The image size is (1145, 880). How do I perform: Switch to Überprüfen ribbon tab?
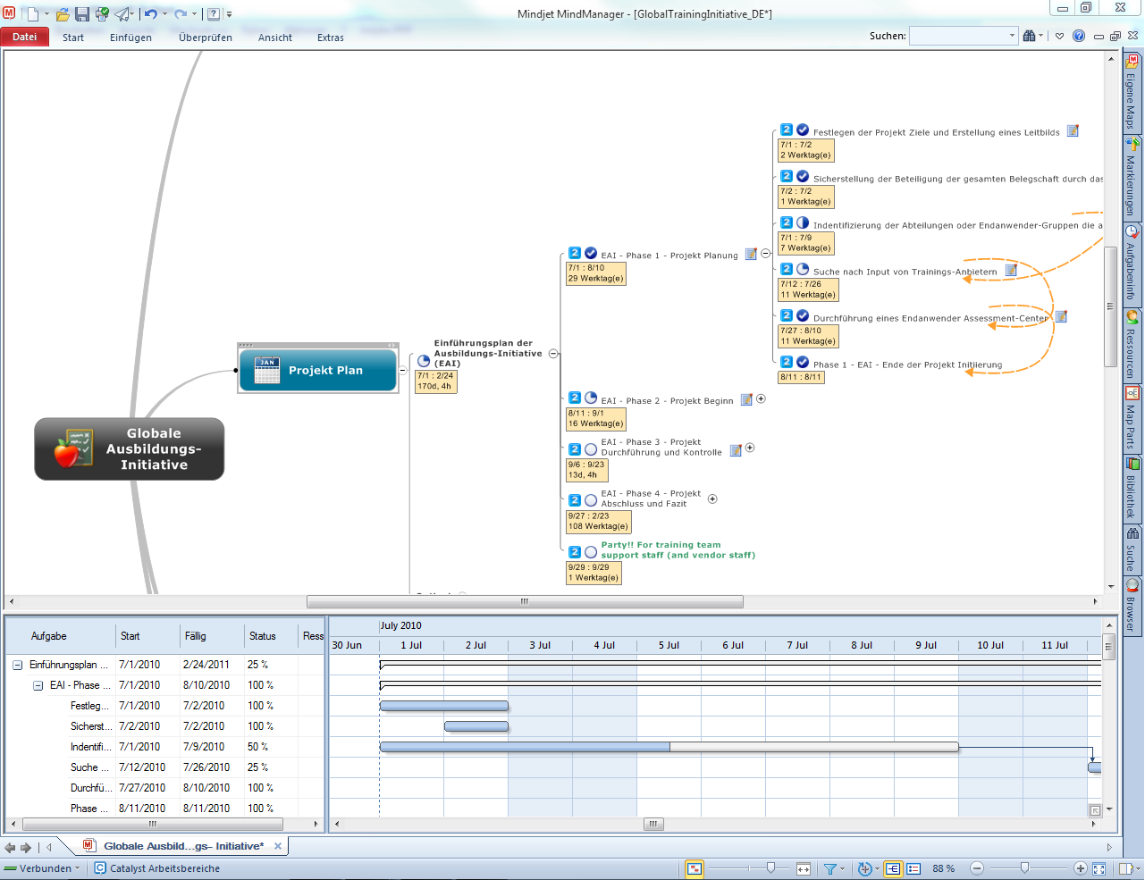click(x=206, y=38)
